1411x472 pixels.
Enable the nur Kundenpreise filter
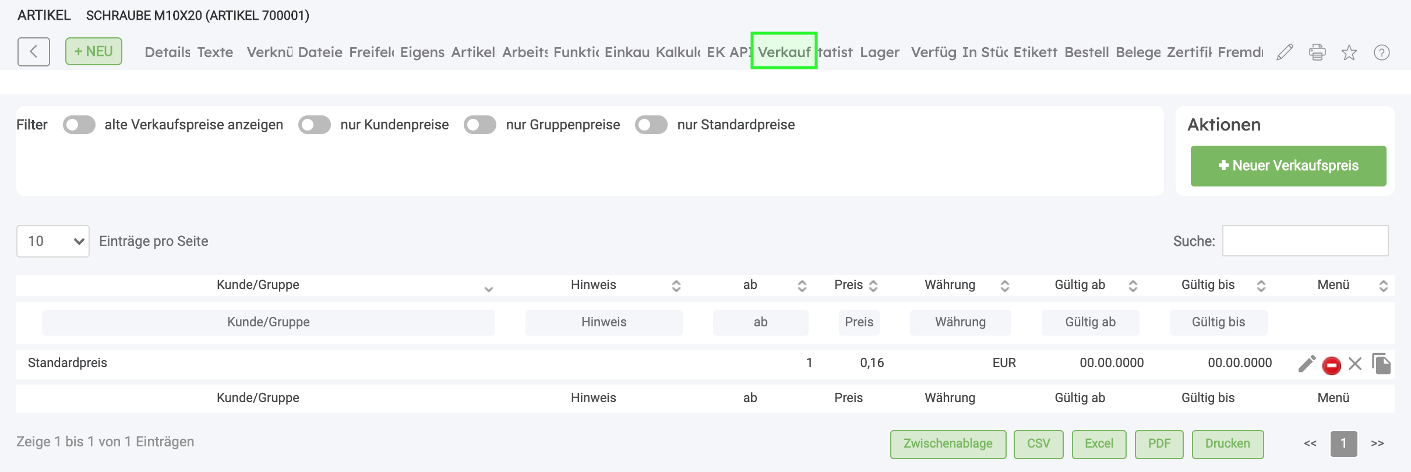pyautogui.click(x=315, y=125)
